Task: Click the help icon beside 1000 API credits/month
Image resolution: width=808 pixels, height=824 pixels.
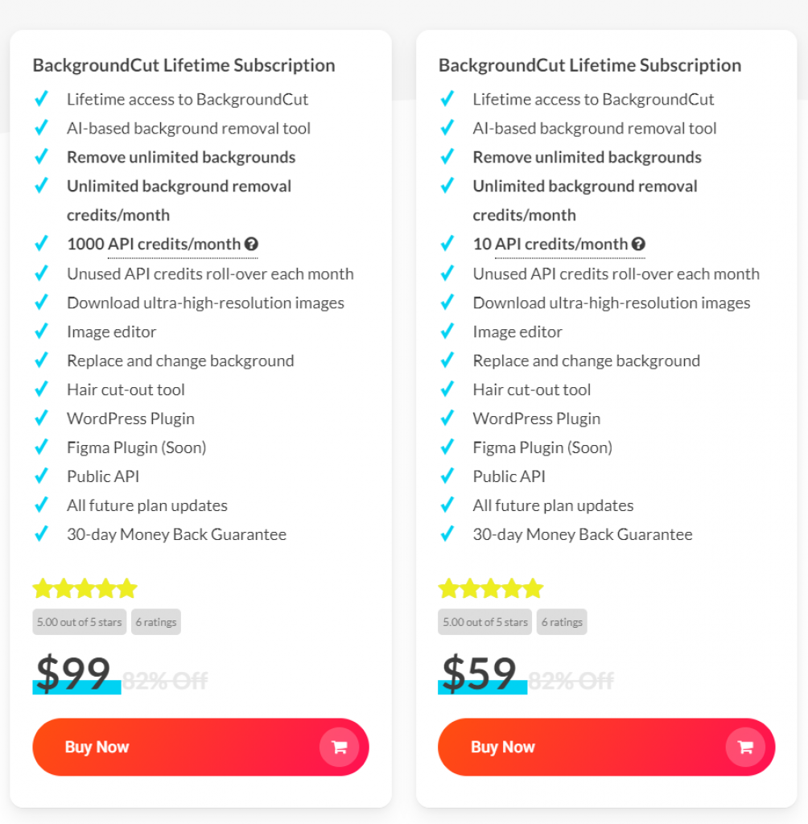Action: [251, 244]
